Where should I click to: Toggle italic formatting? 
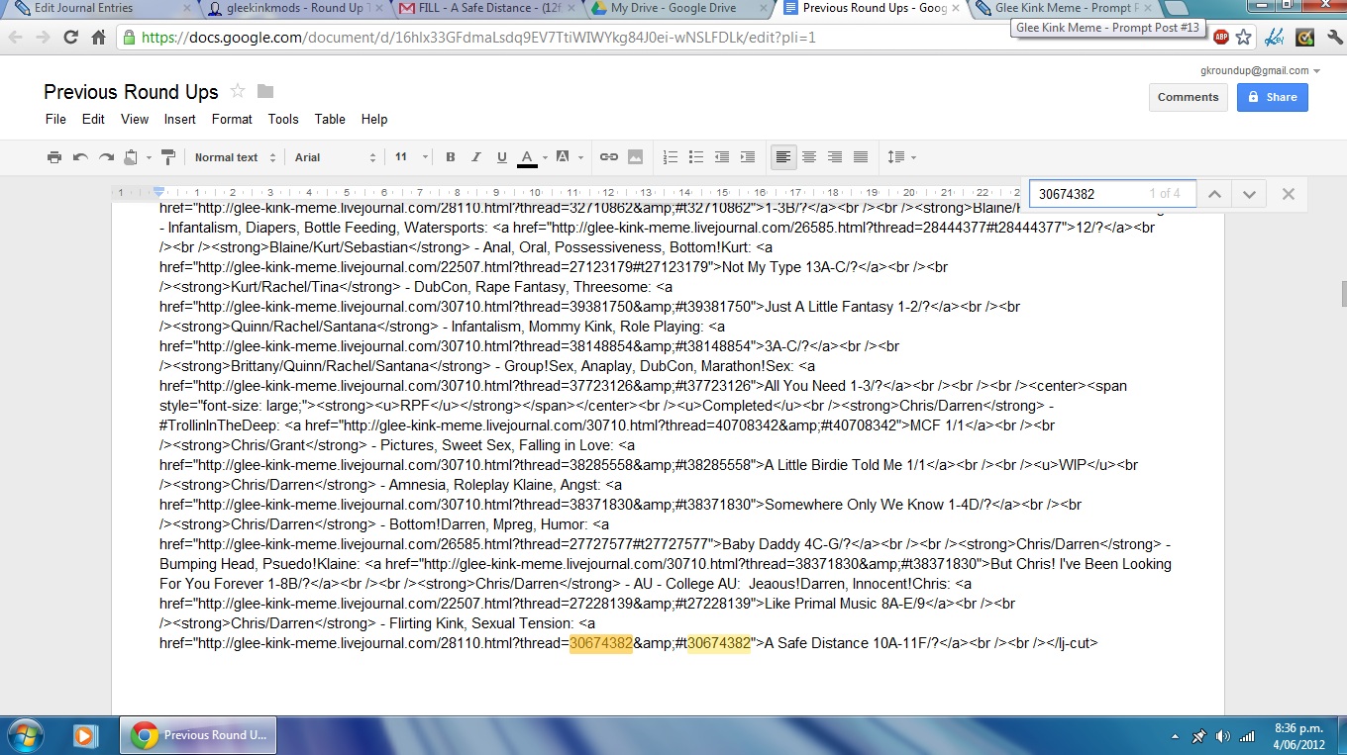tap(476, 157)
